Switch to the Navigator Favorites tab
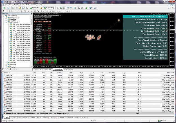The height and width of the screenshot is (123, 176). [x=15, y=69]
